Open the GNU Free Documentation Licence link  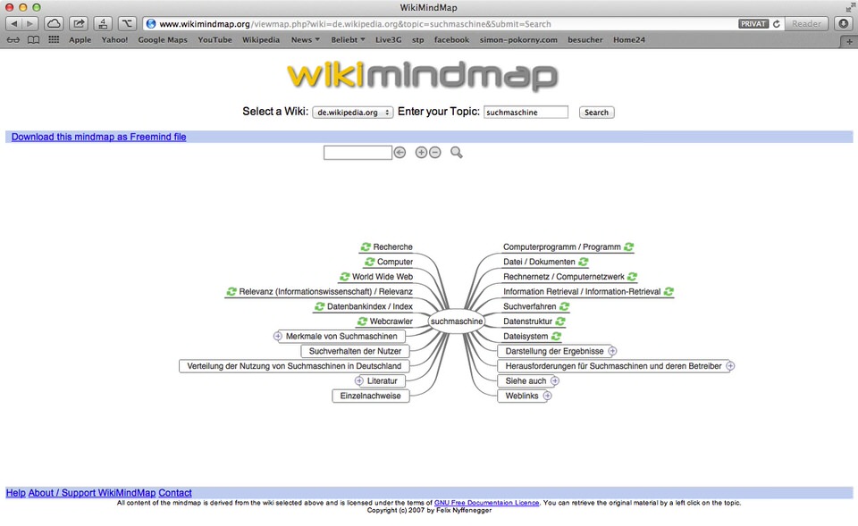[486, 503]
